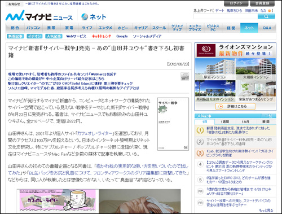
Task: Select the エンタープライズ navigation tab
Action: point(195,28)
